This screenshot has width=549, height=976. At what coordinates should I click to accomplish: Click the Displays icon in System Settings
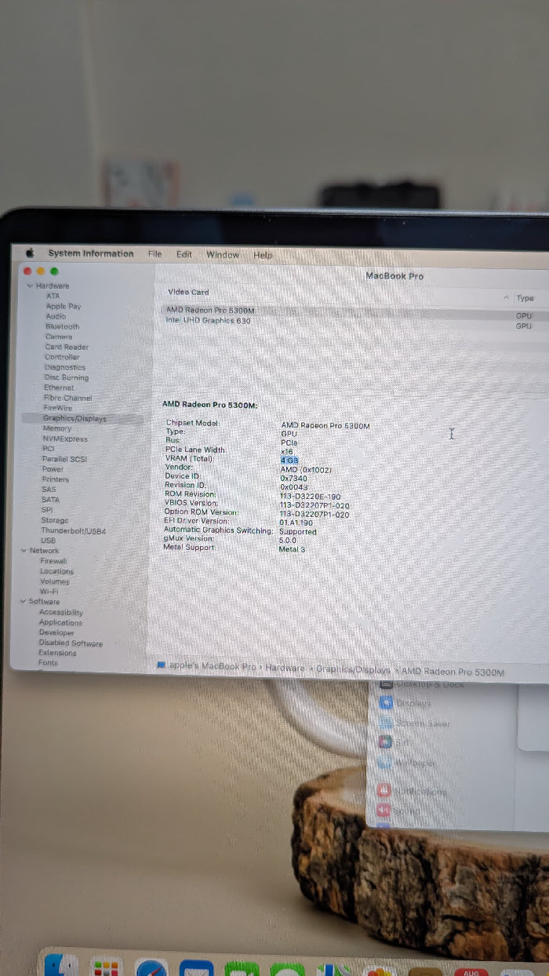coord(385,703)
